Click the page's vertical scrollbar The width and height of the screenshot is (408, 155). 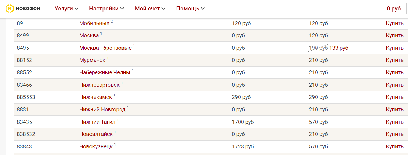407,83
